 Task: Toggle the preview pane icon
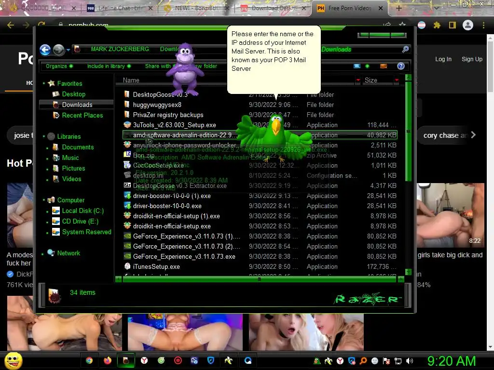tap(384, 66)
